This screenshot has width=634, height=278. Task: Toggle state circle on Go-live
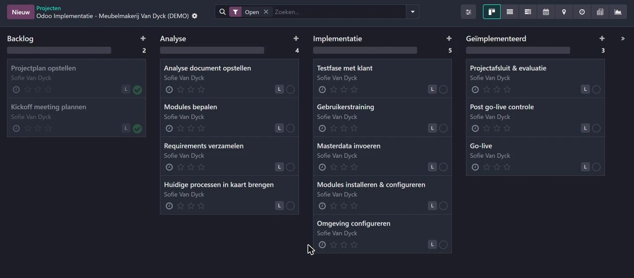tap(596, 167)
